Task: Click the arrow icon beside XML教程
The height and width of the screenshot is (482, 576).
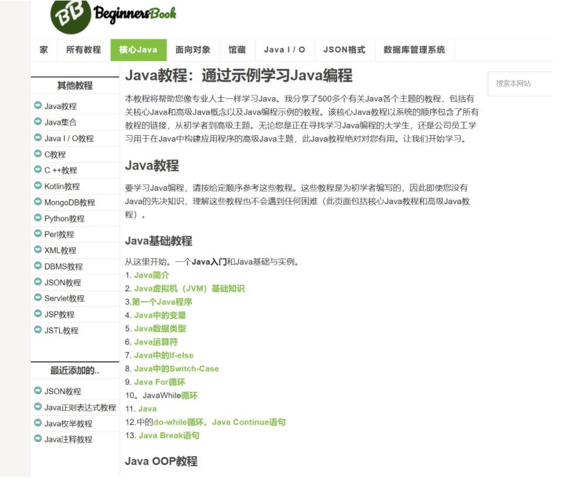Action: 38,249
